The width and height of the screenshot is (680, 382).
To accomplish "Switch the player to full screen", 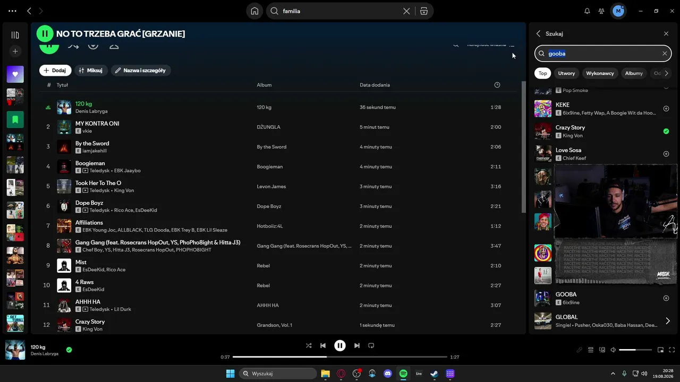I will click(x=672, y=350).
